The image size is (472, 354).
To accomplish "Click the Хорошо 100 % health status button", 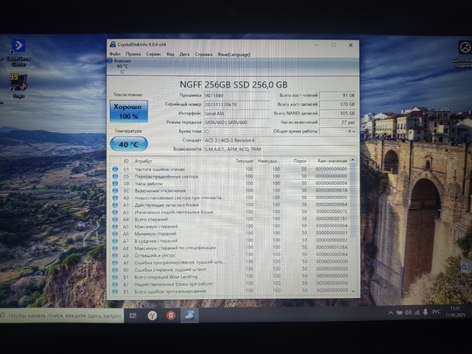I will (x=128, y=111).
